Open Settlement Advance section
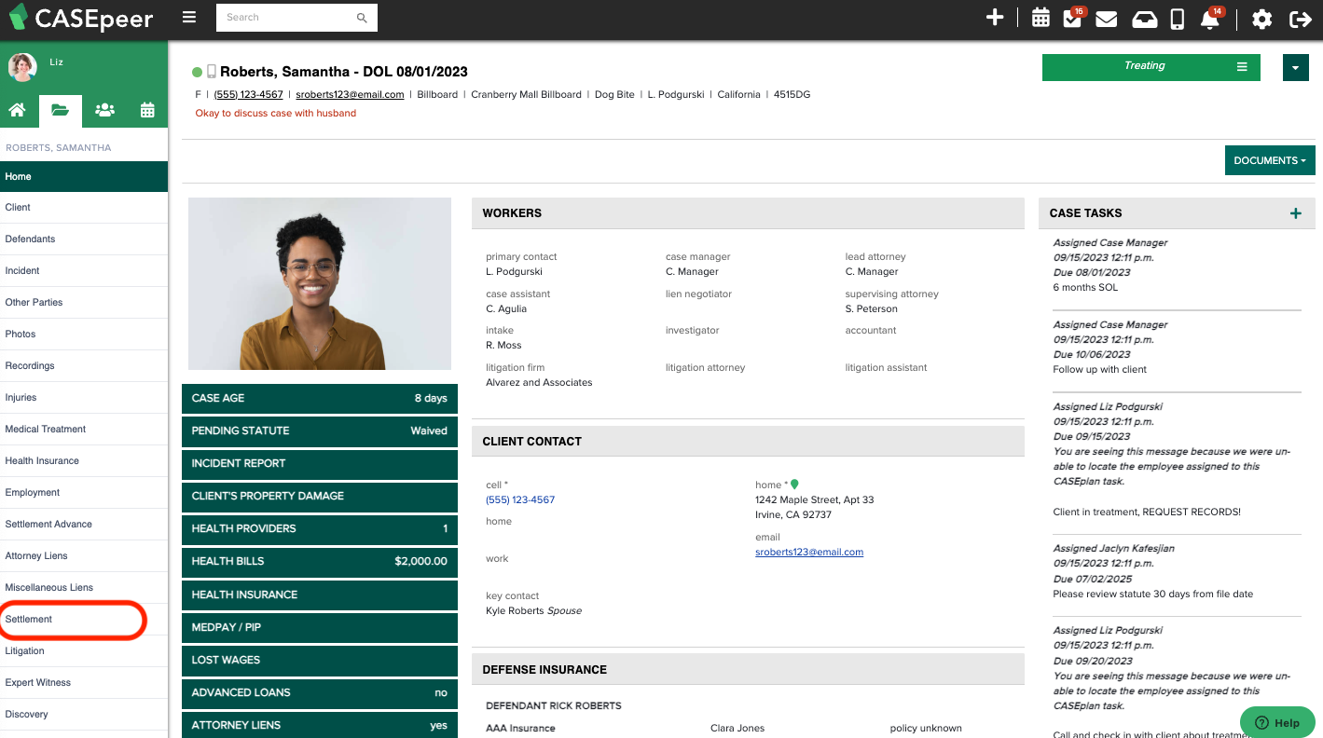Screen dimensions: 1323x738 tap(84, 525)
